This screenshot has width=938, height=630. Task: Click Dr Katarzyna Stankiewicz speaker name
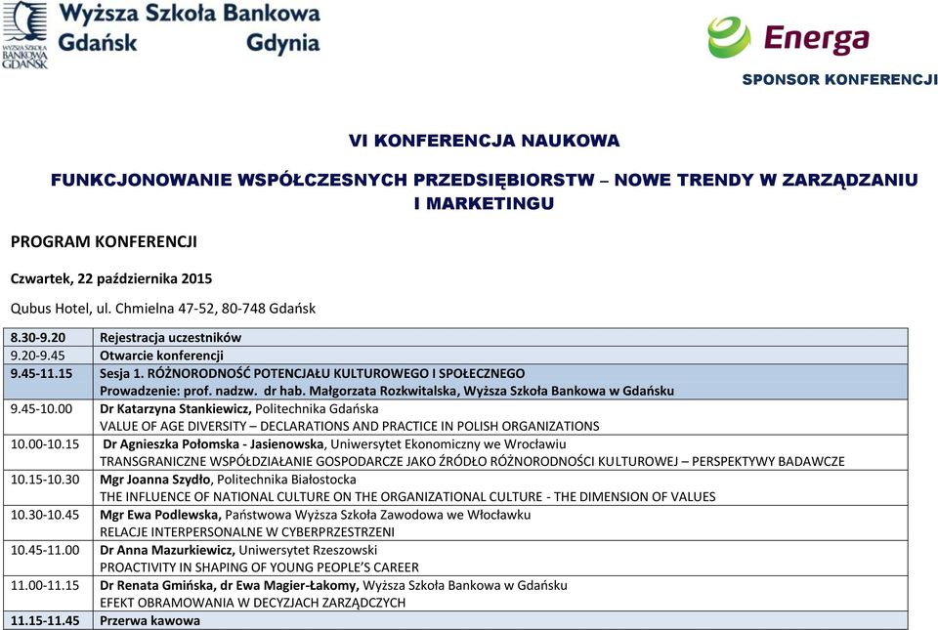coord(176,409)
